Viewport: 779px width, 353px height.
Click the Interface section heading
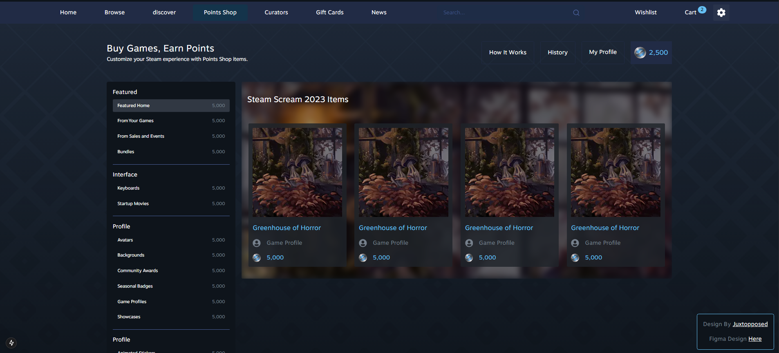click(125, 175)
